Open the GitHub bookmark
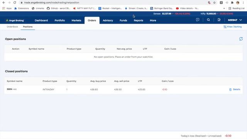Viewport: 247px width, 139px height. (58, 8)
